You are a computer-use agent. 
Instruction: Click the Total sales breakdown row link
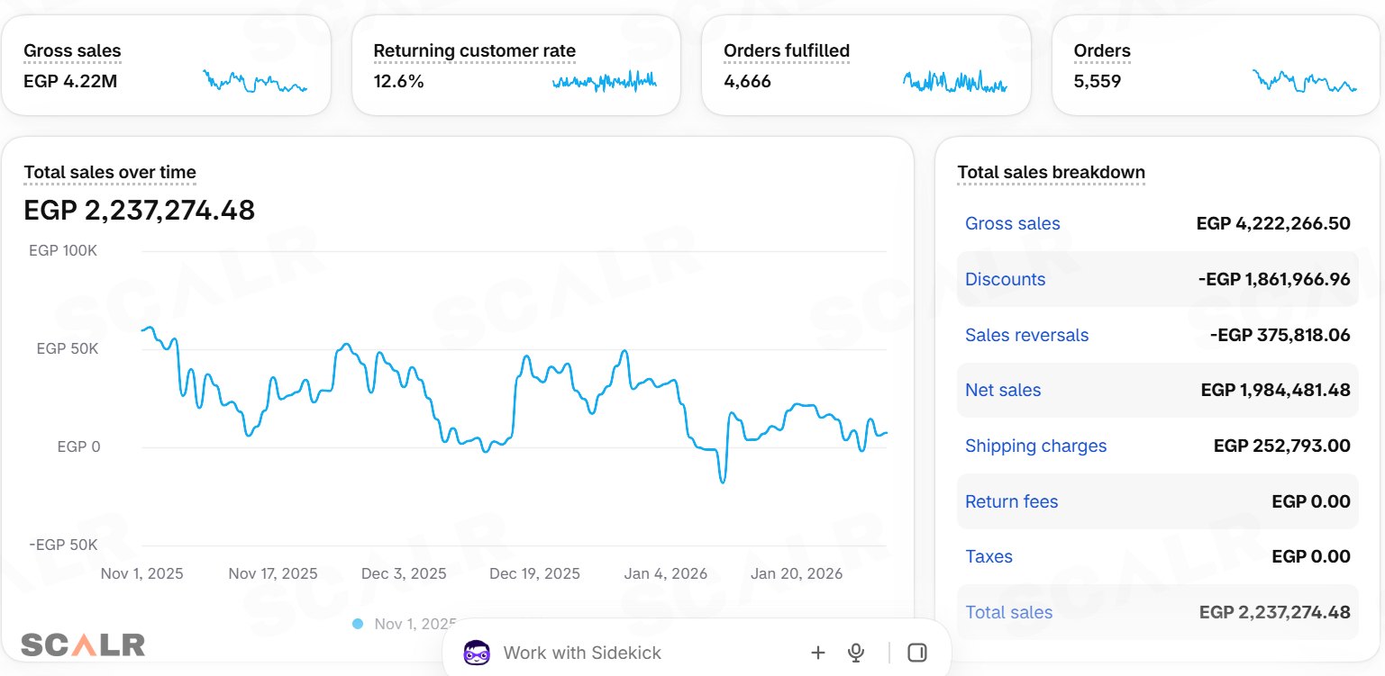1009,613
